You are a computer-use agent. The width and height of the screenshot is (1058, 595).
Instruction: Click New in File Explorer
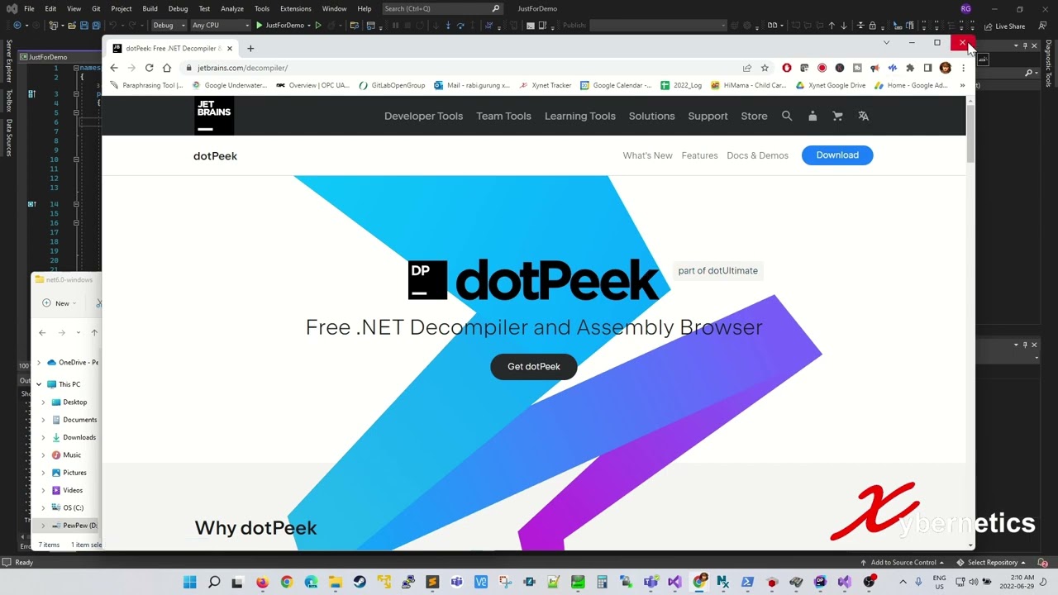(x=59, y=303)
